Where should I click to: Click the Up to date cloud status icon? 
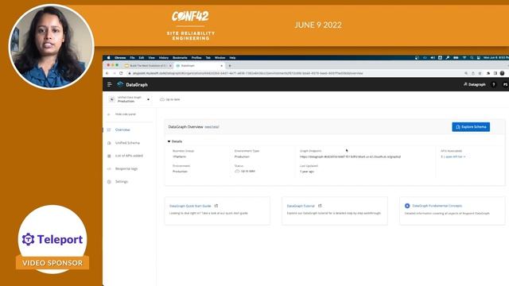click(162, 99)
